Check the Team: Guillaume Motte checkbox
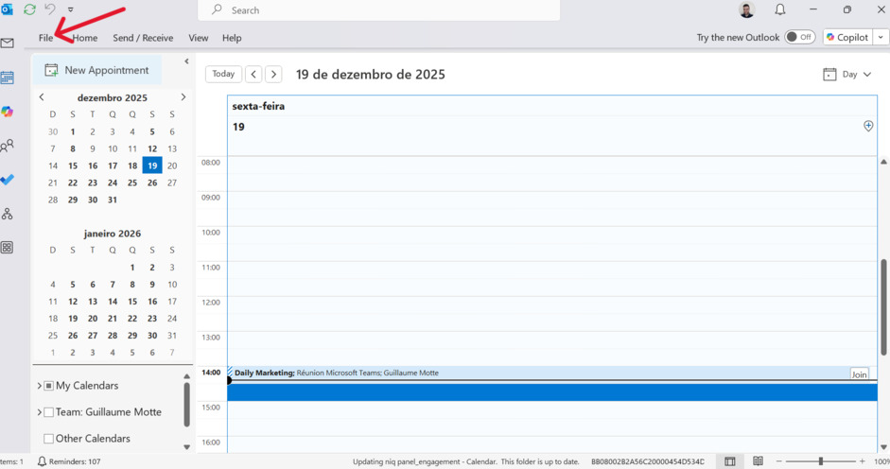The width and height of the screenshot is (890, 469). [49, 412]
